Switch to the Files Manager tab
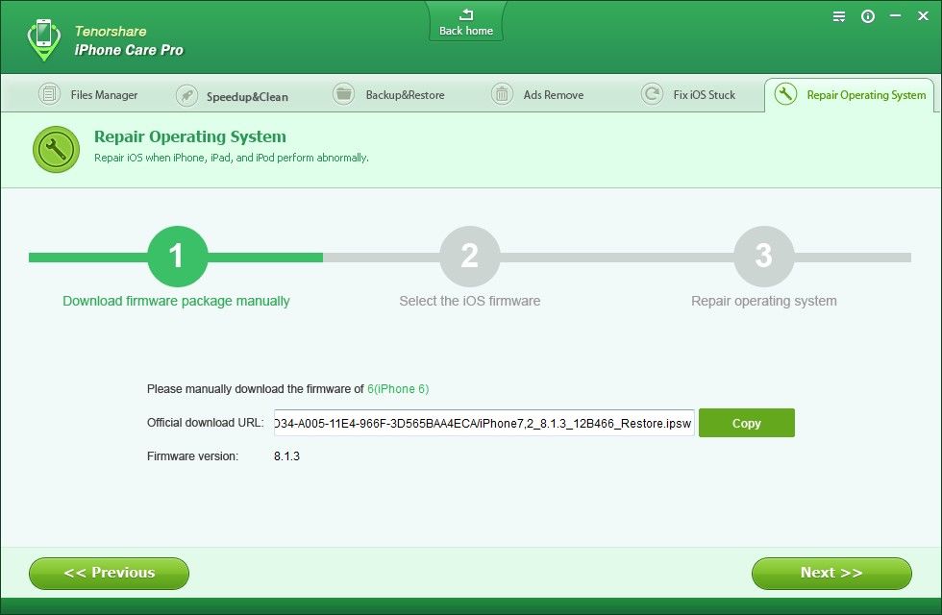The image size is (942, 615). [89, 95]
